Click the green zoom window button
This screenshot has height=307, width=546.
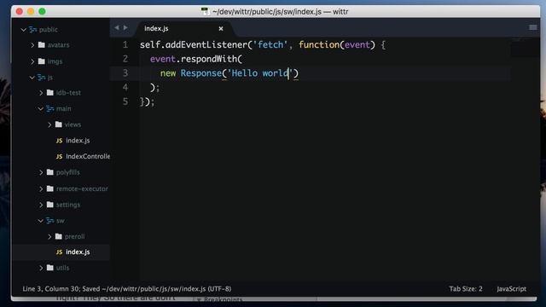(x=42, y=11)
